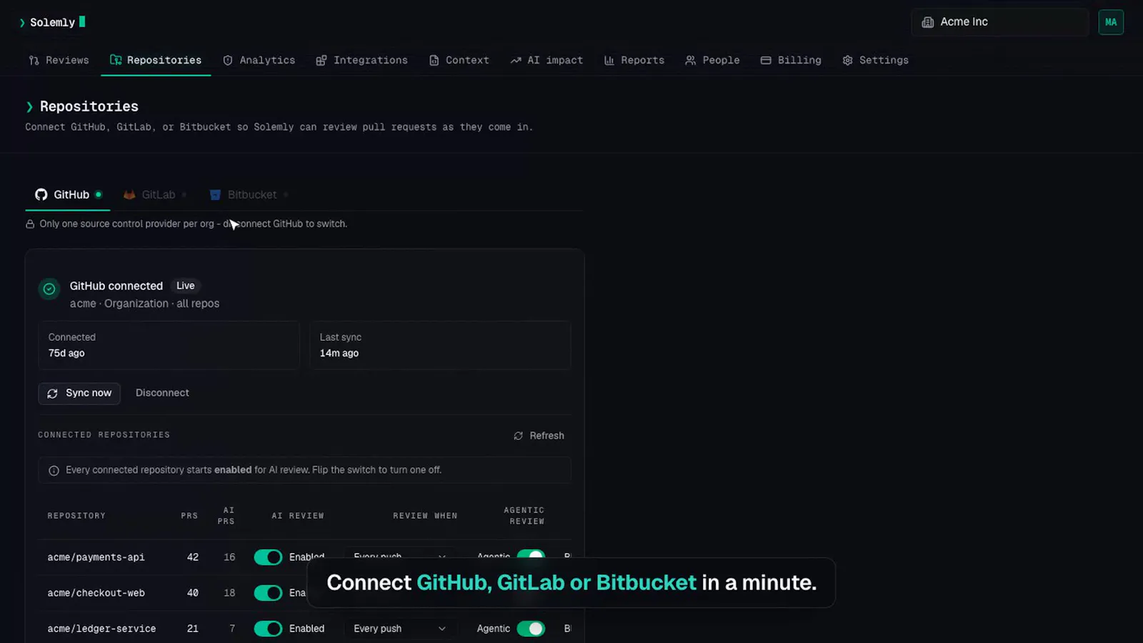Click the Review When column header
The width and height of the screenshot is (1143, 643).
[x=425, y=516]
